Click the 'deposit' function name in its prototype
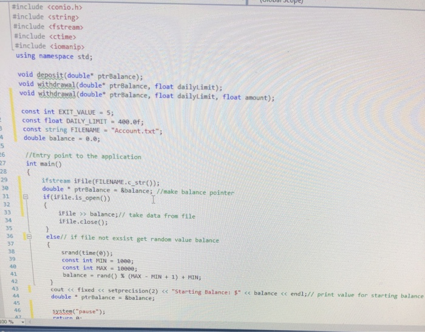Screen dimensions: 425x332 [x=50, y=75]
